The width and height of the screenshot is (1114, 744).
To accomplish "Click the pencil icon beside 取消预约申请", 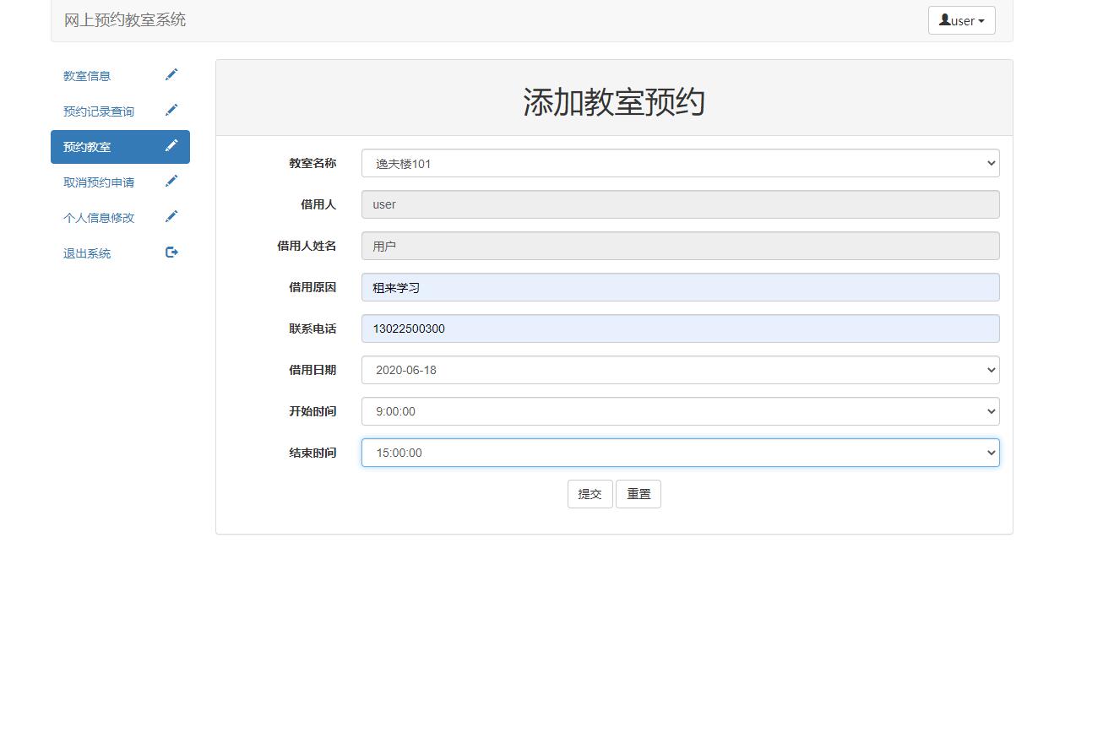I will [x=171, y=181].
